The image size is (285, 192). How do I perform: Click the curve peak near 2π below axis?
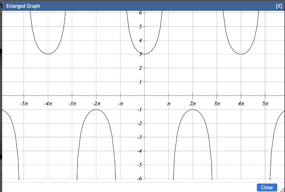[193, 110]
